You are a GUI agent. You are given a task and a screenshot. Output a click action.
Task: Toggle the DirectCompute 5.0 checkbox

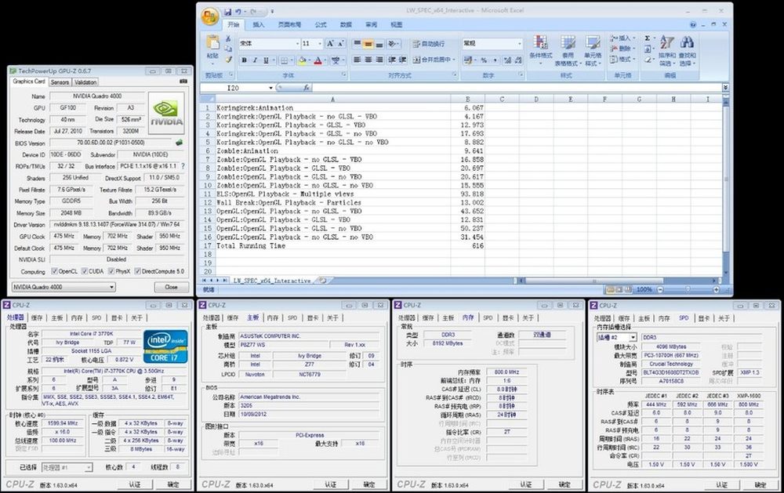[137, 271]
